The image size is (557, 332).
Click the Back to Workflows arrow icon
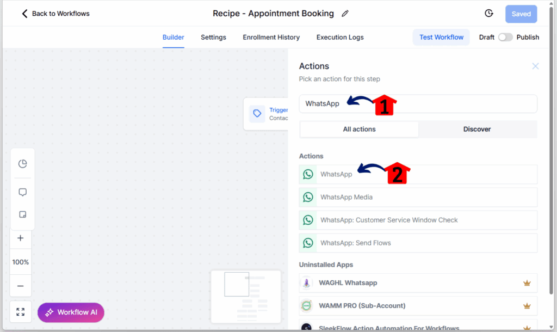click(x=24, y=14)
